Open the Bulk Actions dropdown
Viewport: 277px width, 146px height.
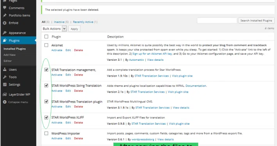54,28
